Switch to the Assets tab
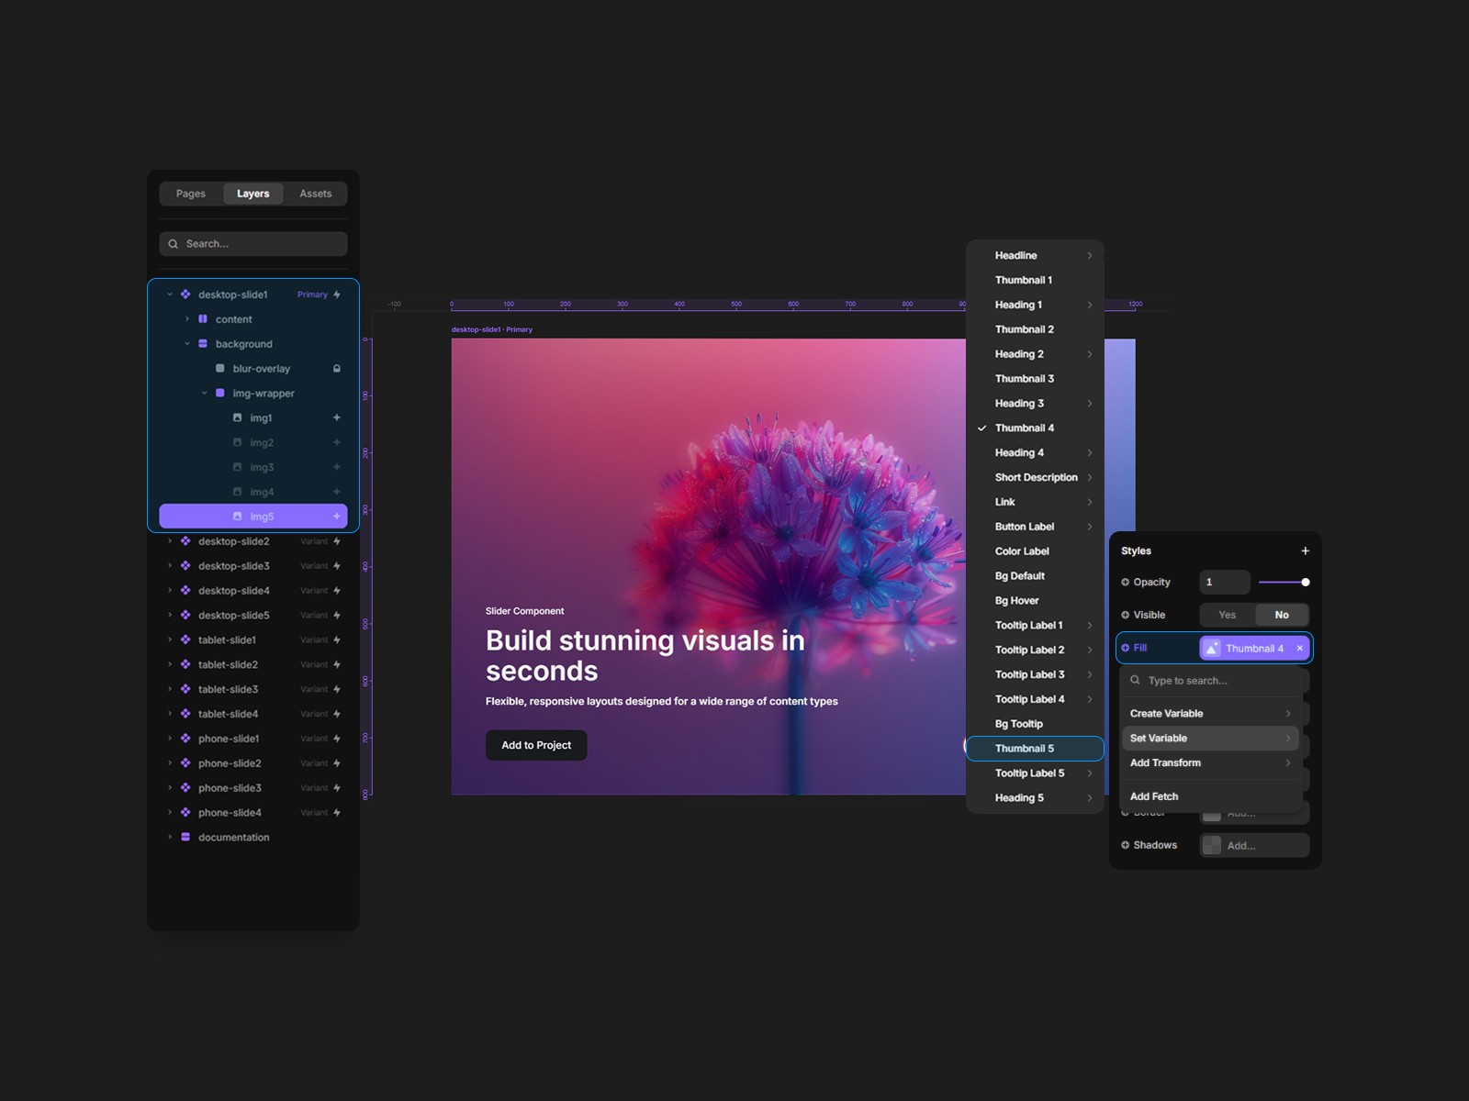 click(x=315, y=194)
